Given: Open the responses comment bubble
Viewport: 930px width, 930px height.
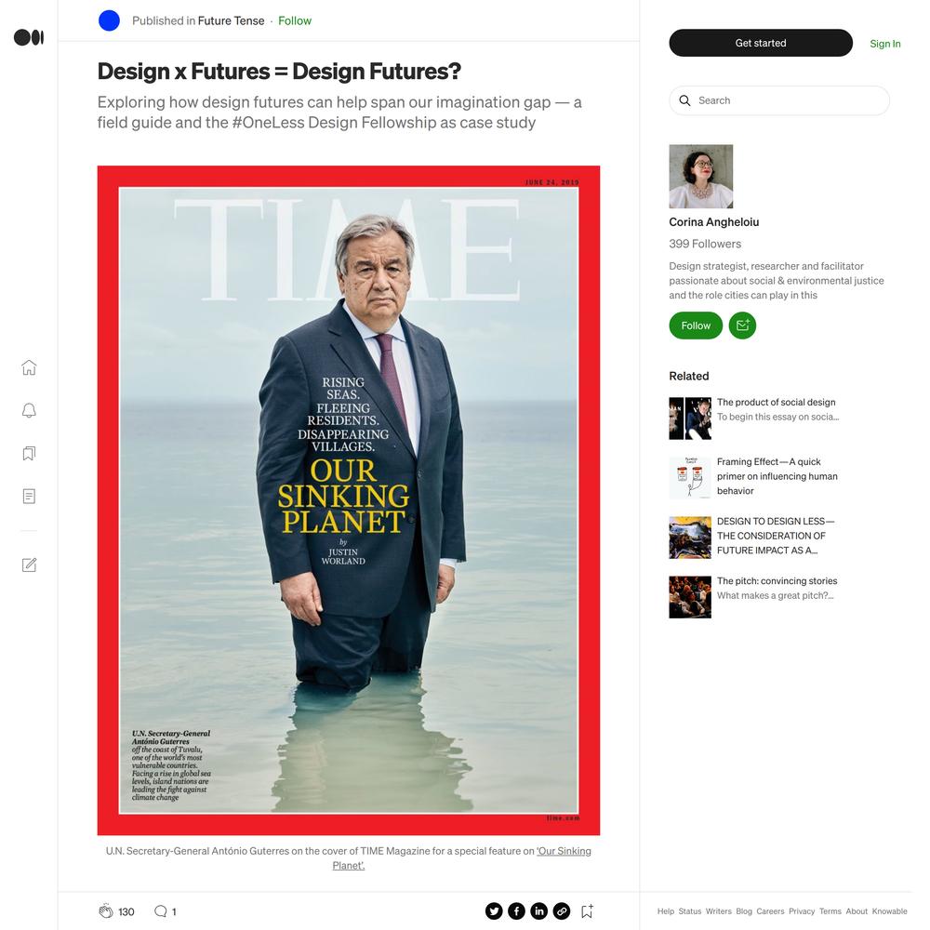Looking at the screenshot, I should tap(160, 911).
